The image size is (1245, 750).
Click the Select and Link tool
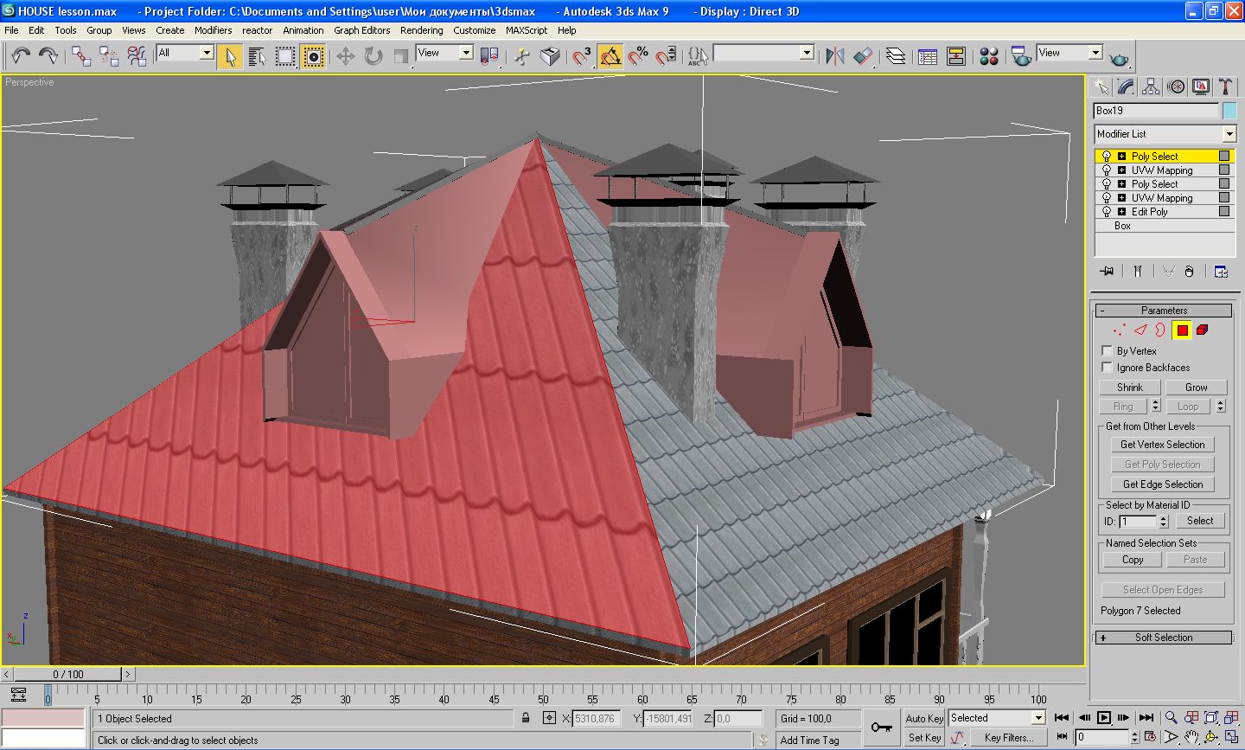click(81, 56)
